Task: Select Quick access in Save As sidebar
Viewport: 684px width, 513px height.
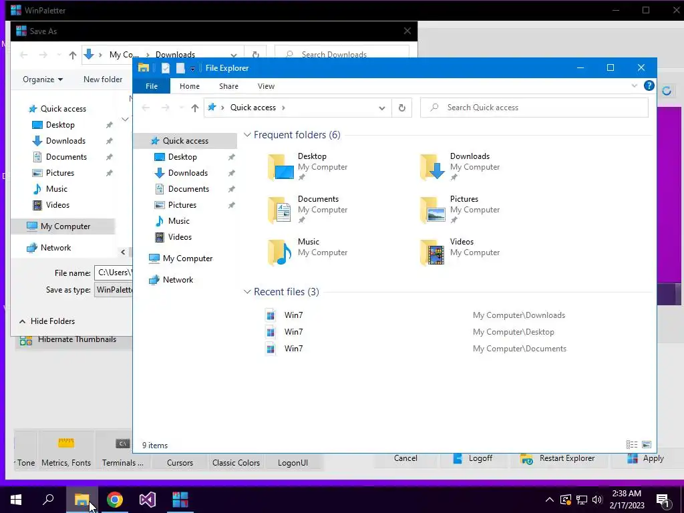Action: 63,109
